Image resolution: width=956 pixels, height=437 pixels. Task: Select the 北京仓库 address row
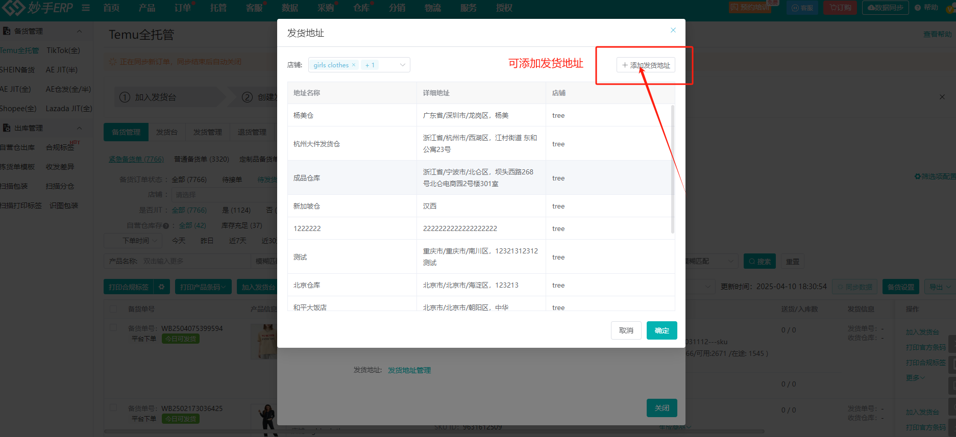(x=481, y=285)
